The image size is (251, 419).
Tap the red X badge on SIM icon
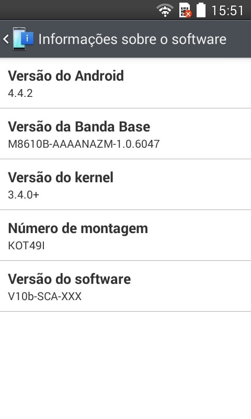188,14
